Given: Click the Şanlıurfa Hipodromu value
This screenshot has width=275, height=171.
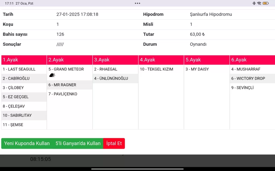Looking at the screenshot, I should [211, 14].
